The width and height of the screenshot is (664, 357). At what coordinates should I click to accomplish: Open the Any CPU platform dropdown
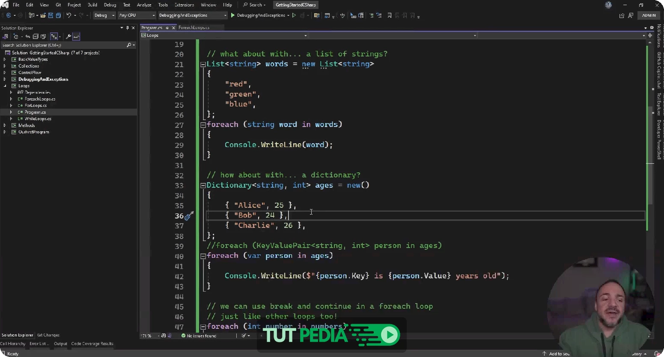pyautogui.click(x=137, y=15)
